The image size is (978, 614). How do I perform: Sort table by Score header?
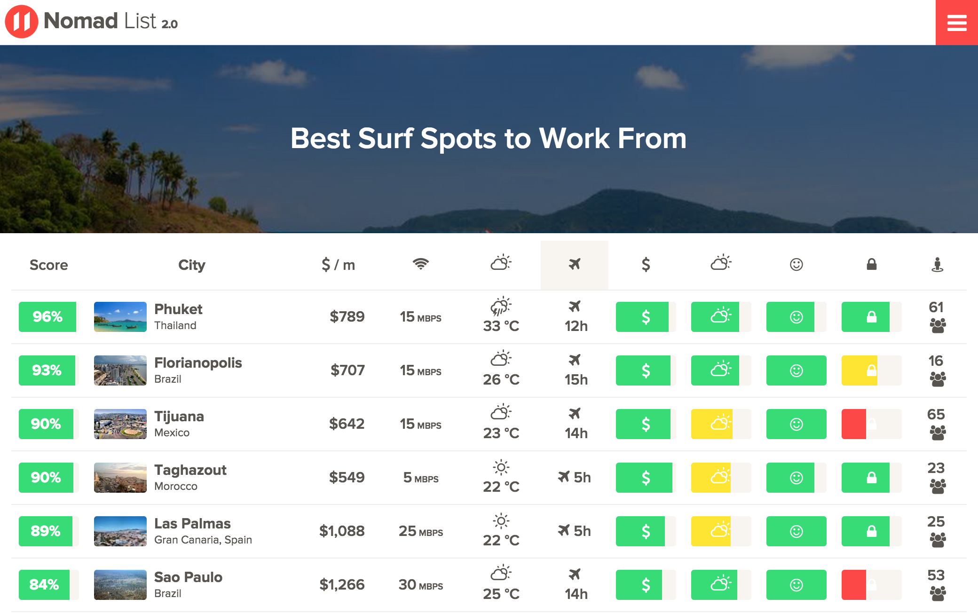click(48, 265)
